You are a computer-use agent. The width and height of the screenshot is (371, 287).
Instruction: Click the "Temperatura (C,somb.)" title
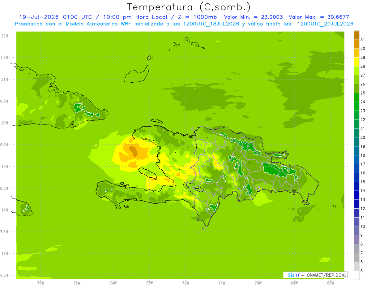pos(189,7)
